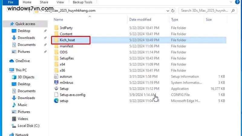Select Local Disk (C:) in sidebar
This screenshot has height=136, width=242.
(28, 126)
